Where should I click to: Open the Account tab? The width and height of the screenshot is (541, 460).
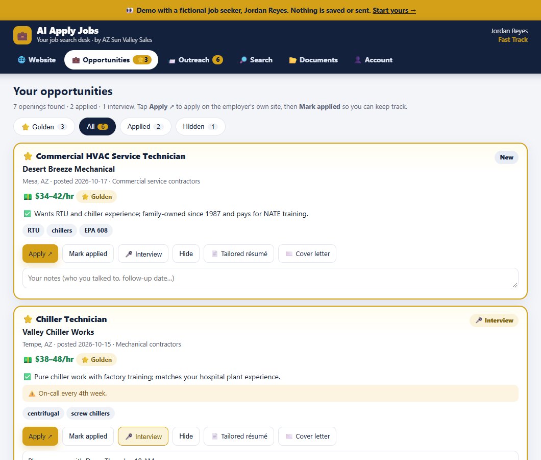tap(374, 60)
